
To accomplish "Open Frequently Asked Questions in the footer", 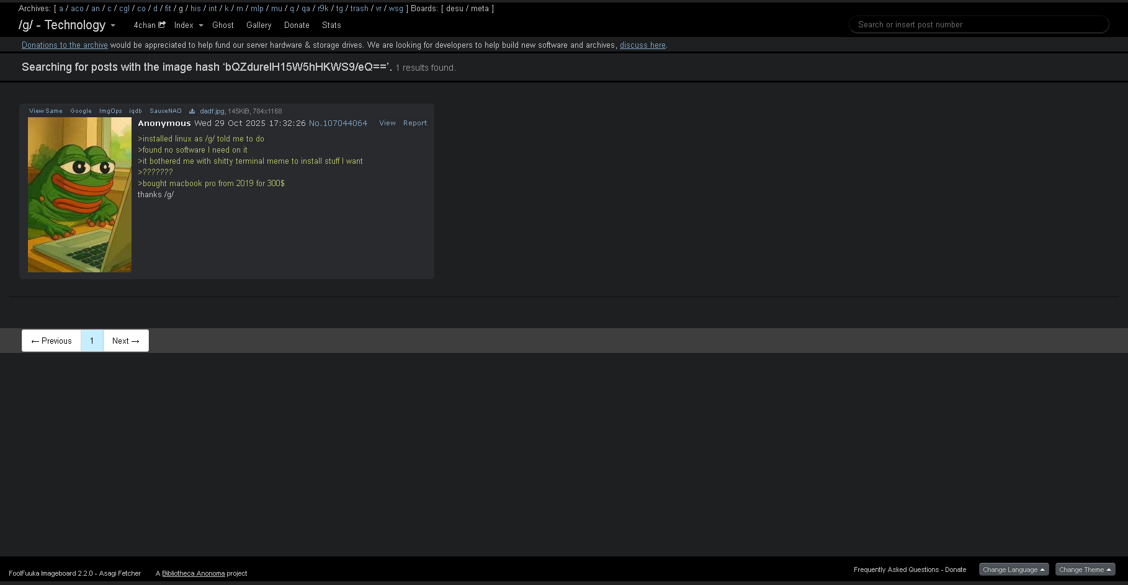I will [x=896, y=569].
